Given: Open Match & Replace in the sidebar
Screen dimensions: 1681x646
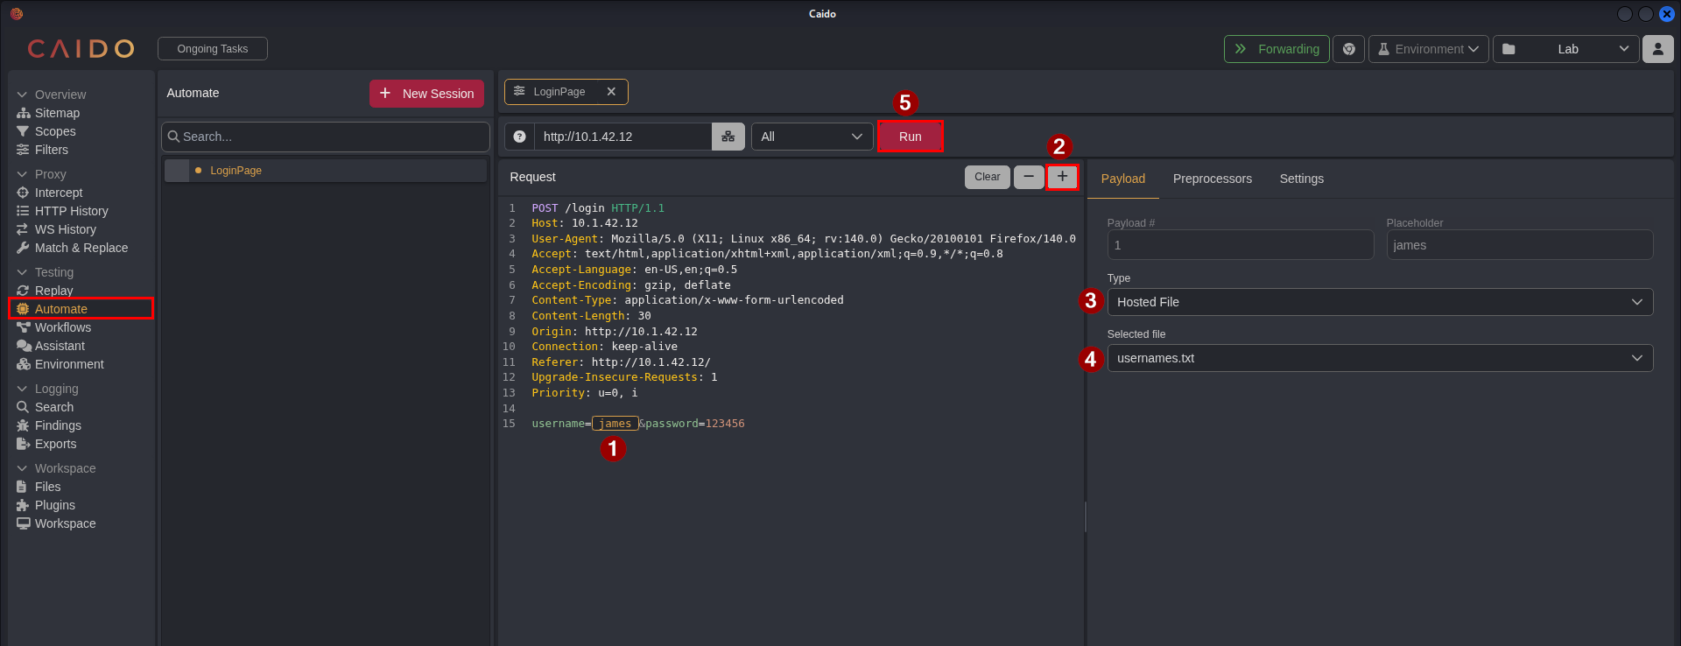Looking at the screenshot, I should tap(81, 248).
